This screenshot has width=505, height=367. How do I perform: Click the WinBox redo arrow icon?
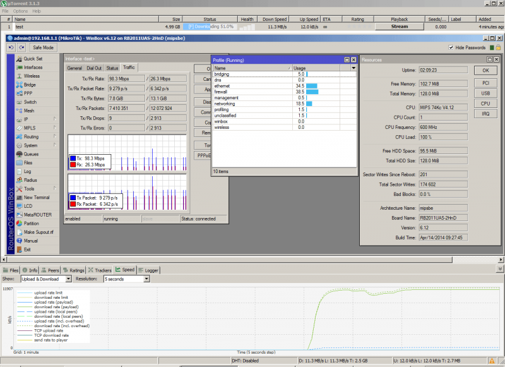[x=21, y=47]
